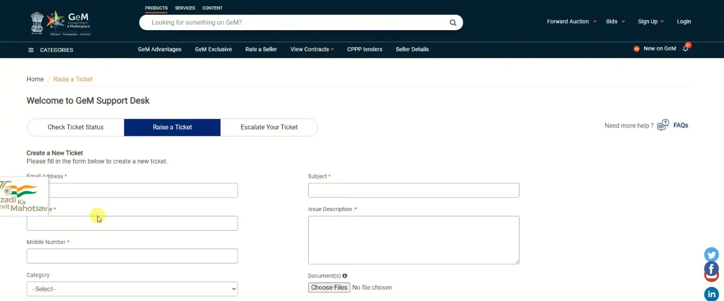Click the FAQs chat icon
The image size is (724, 301).
663,125
